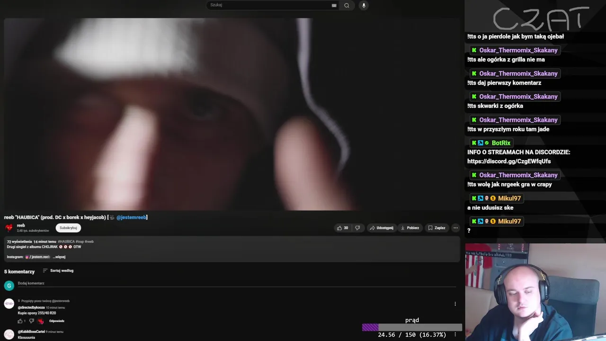Like the comment 'Kupie opony 255/40 R20'

(x=20, y=321)
